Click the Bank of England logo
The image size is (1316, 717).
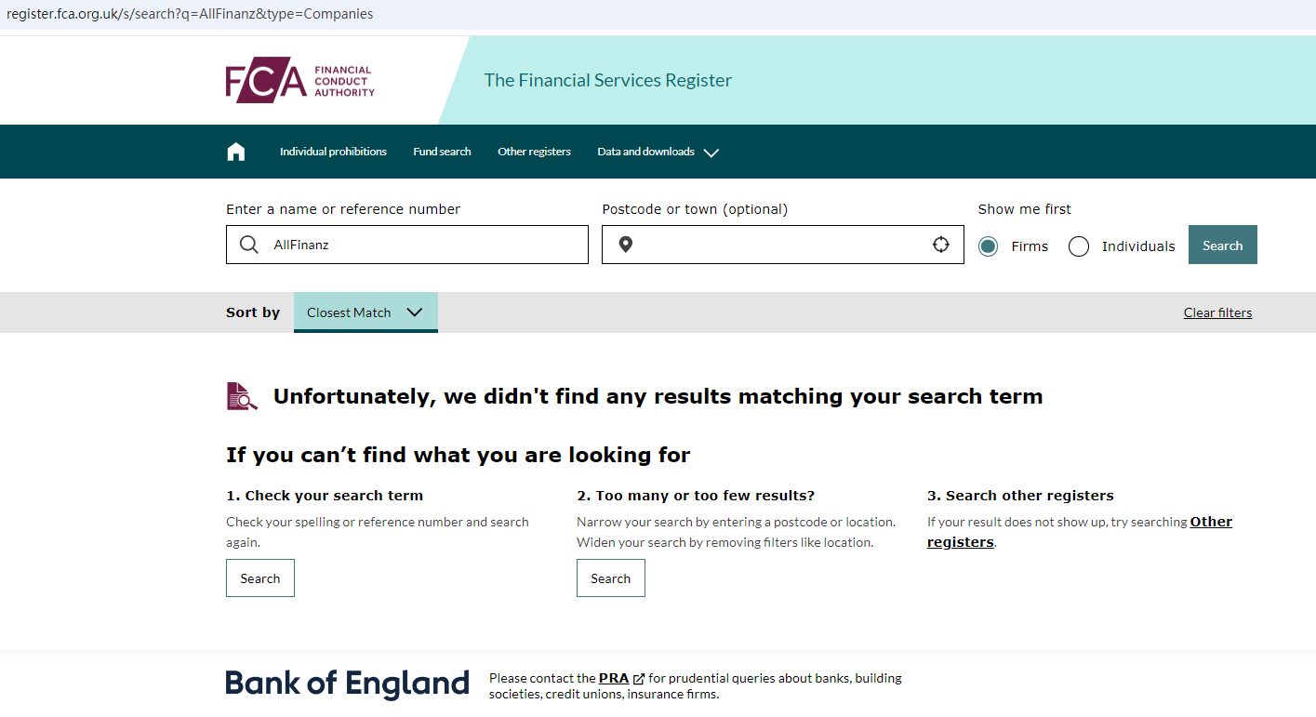pyautogui.click(x=347, y=684)
